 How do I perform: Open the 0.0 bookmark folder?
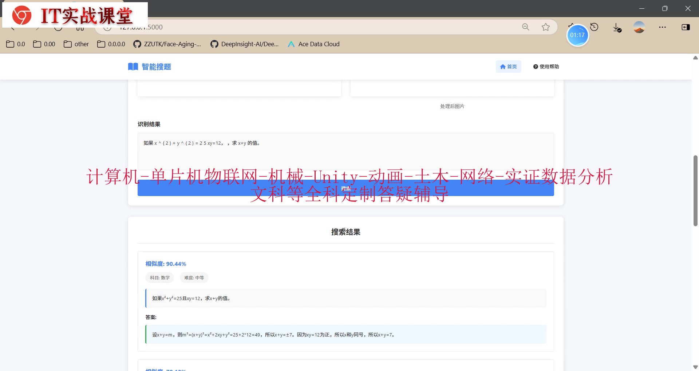16,44
